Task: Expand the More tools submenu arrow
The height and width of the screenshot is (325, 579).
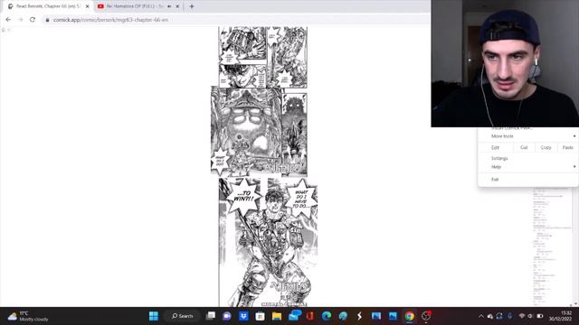Action: [x=574, y=136]
